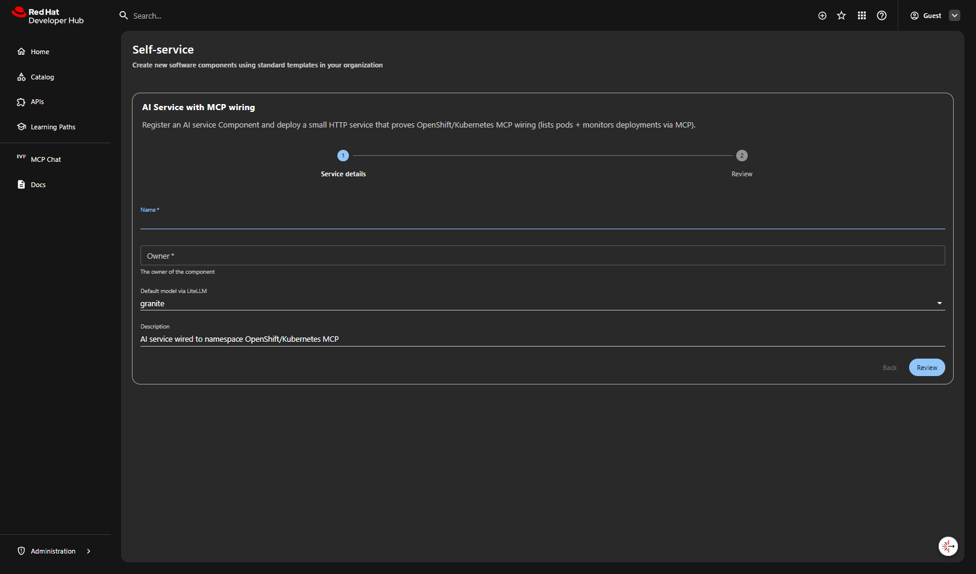The width and height of the screenshot is (976, 574).
Task: Click the blue Review button
Action: (927, 368)
